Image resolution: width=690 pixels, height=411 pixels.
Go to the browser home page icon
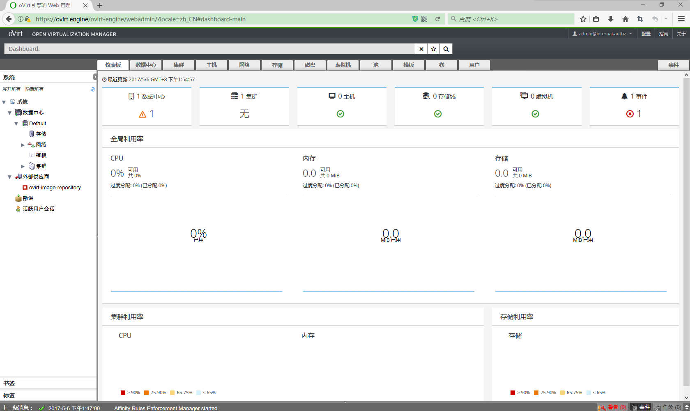click(x=626, y=19)
